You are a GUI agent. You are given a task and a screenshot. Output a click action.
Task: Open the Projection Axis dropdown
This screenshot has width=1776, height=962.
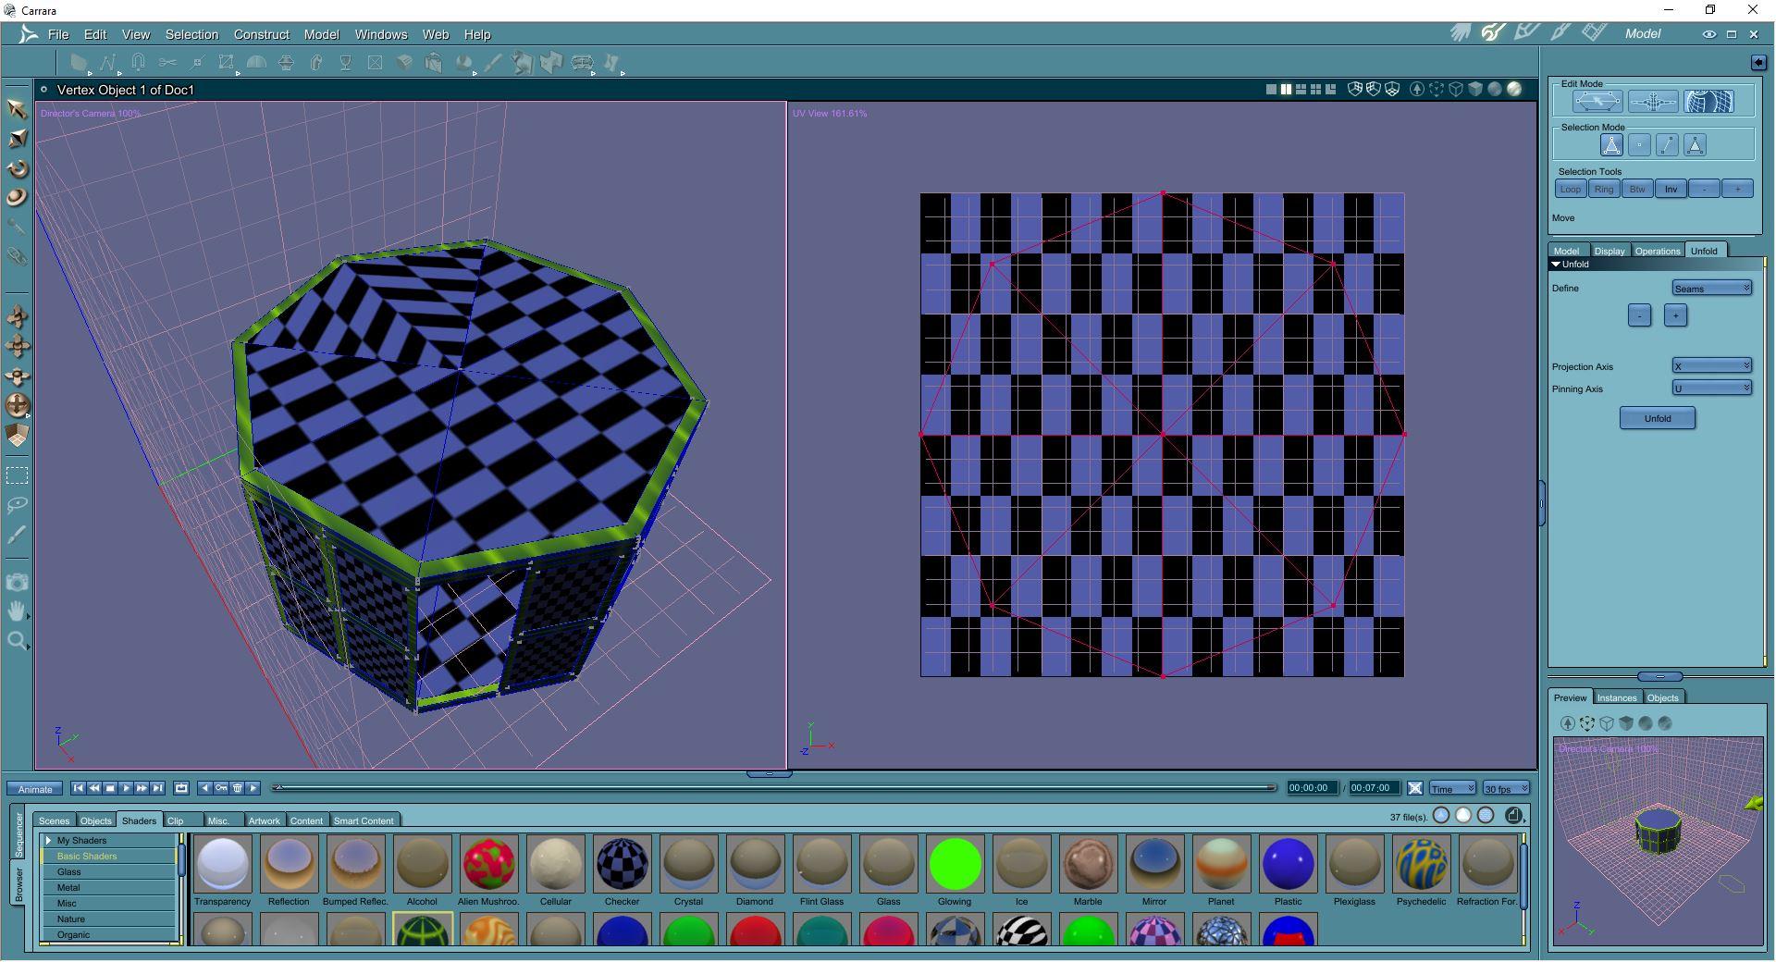[1711, 366]
